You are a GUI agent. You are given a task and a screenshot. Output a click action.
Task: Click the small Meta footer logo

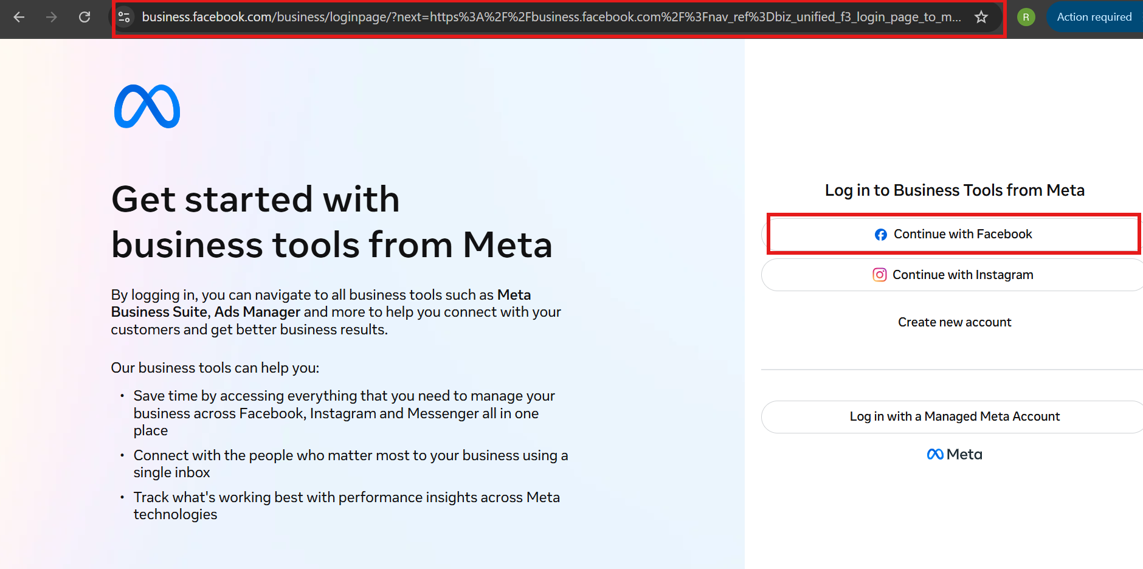(x=955, y=454)
